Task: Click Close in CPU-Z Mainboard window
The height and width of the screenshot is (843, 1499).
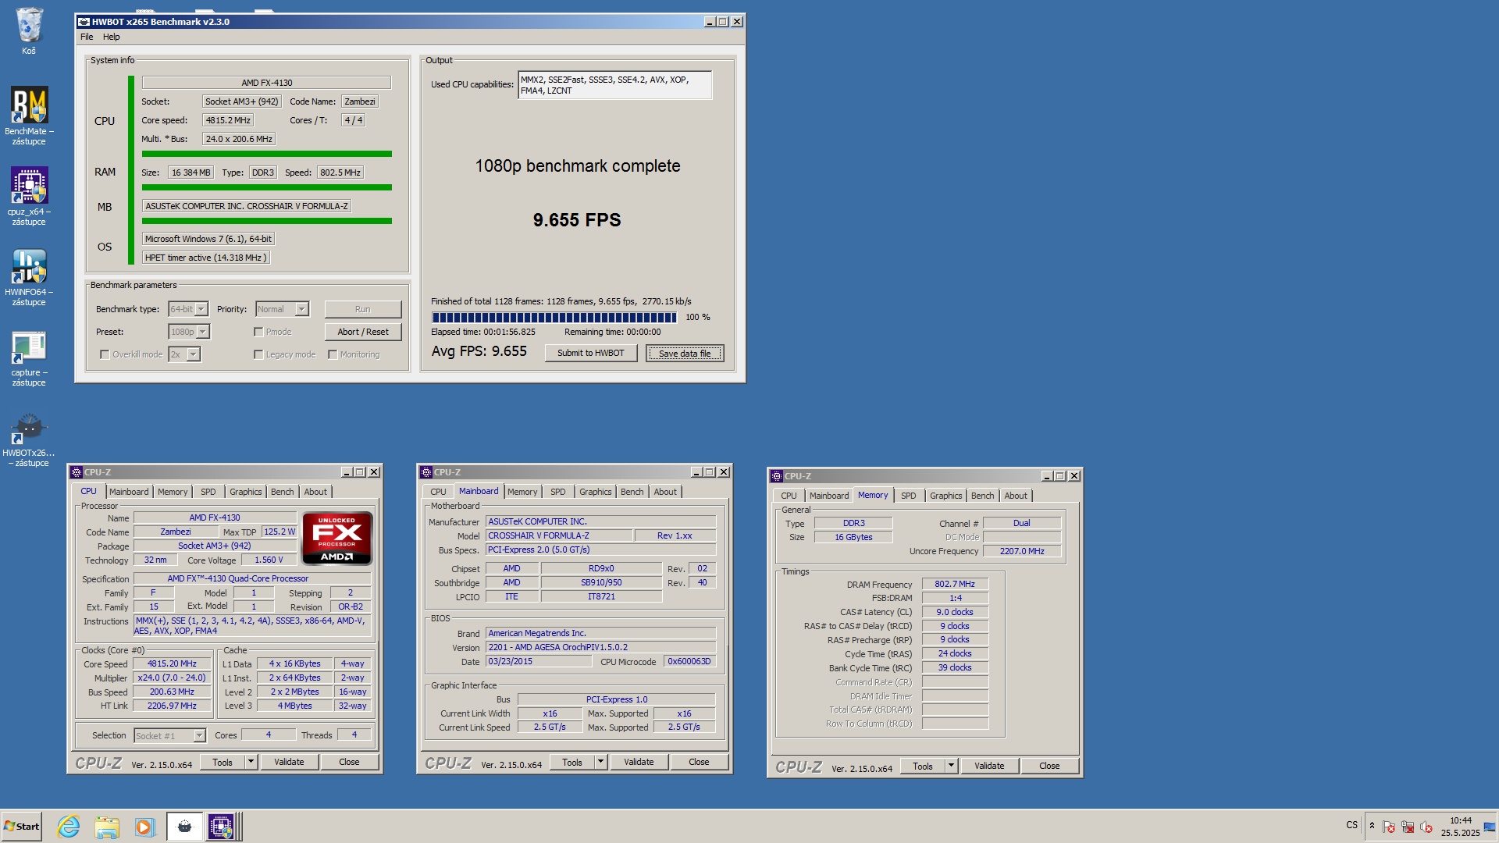Action: coord(699,762)
